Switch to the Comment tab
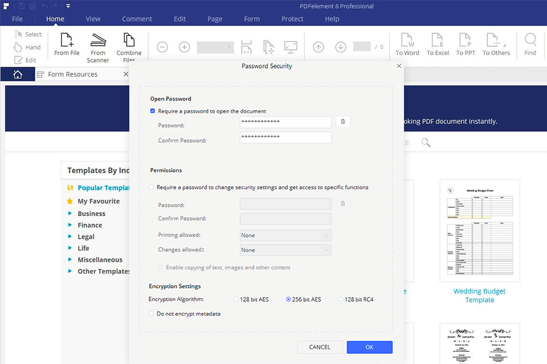Screen dimensions: 547x364 tap(137, 19)
